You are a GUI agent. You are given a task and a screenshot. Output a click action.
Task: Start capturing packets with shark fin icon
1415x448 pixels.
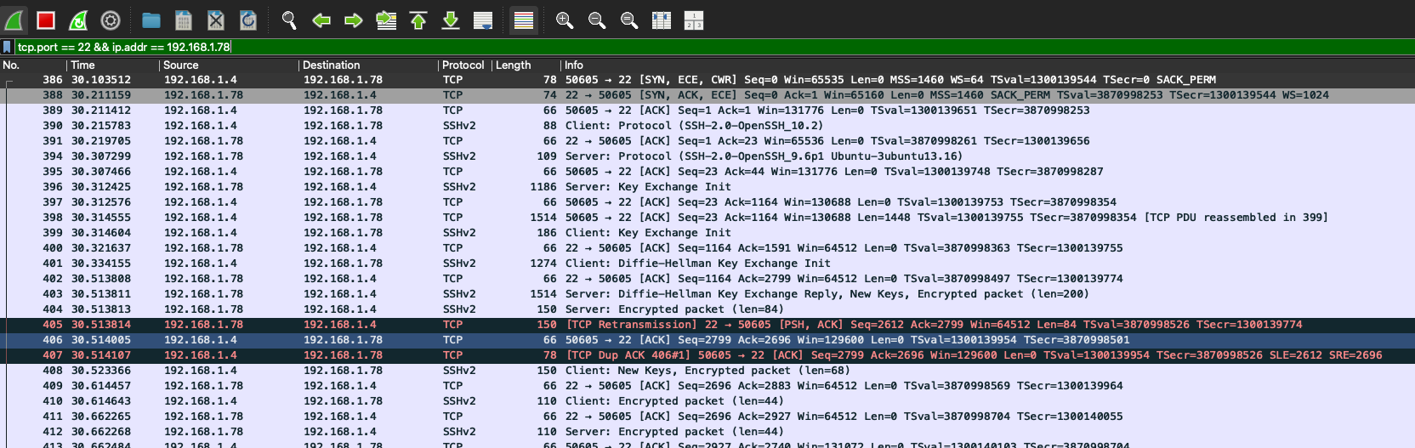[14, 20]
